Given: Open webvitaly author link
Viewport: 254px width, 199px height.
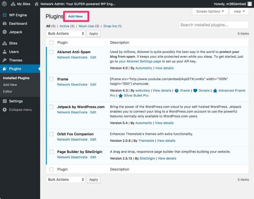Looking at the screenshot, I should [143, 91].
